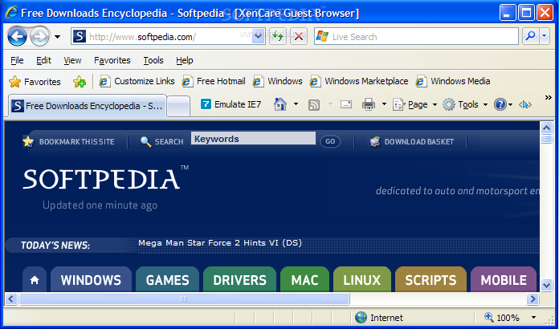Click the horizontal scrollbar right arrow

click(x=532, y=299)
